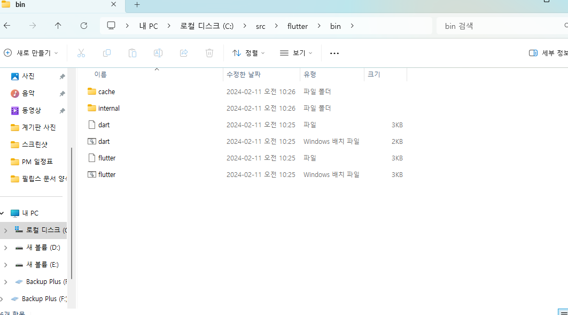
Task: Open 사진 in the sidebar
Action: [28, 76]
